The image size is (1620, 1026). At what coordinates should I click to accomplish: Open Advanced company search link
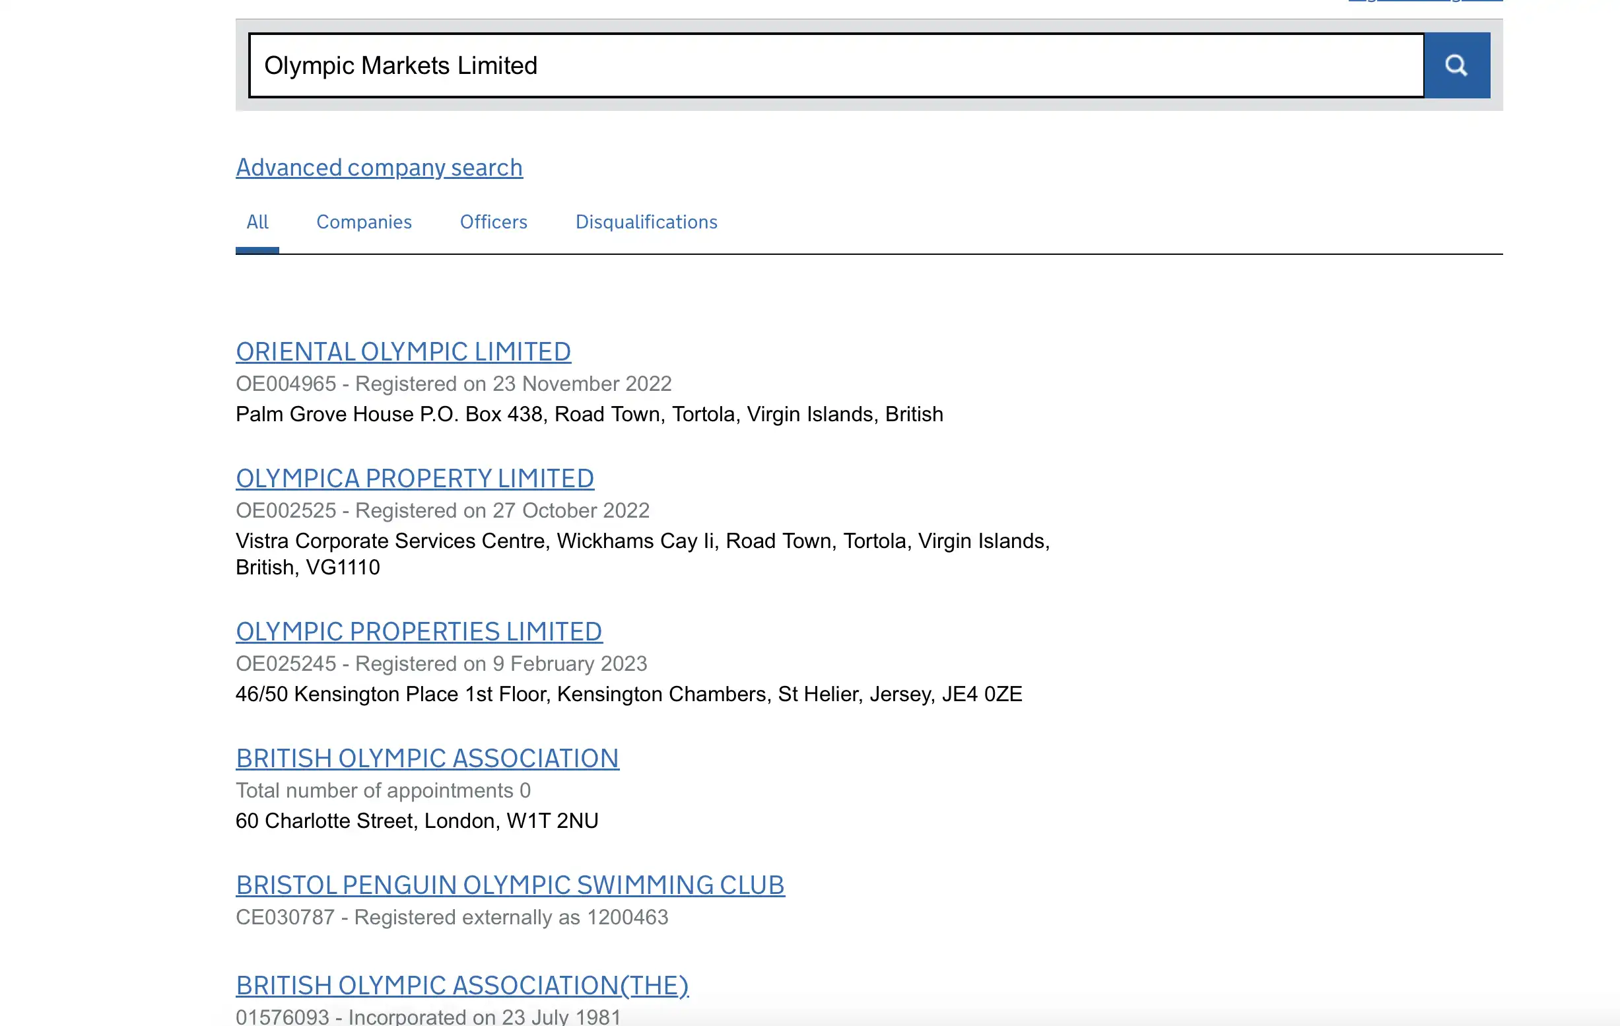pos(379,167)
